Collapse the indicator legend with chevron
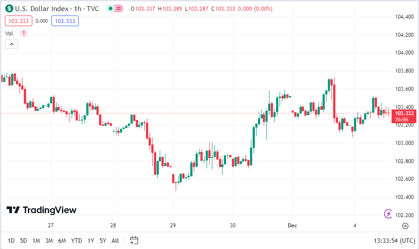The width and height of the screenshot is (419, 249). (12, 44)
